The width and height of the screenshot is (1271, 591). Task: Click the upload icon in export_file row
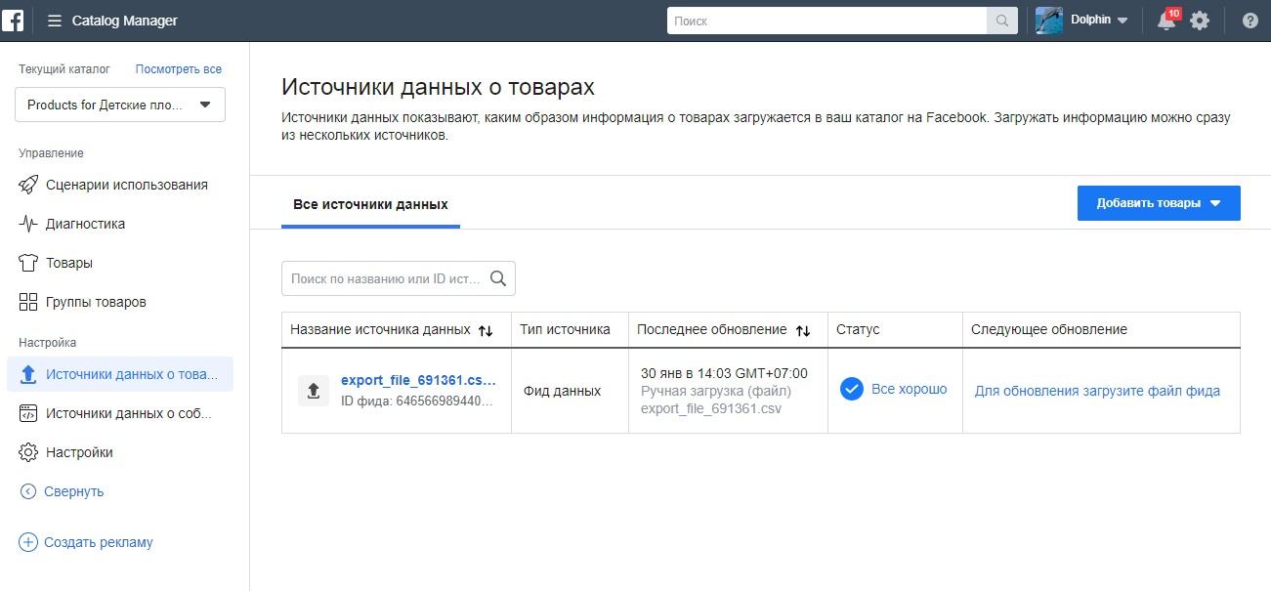[x=314, y=391]
